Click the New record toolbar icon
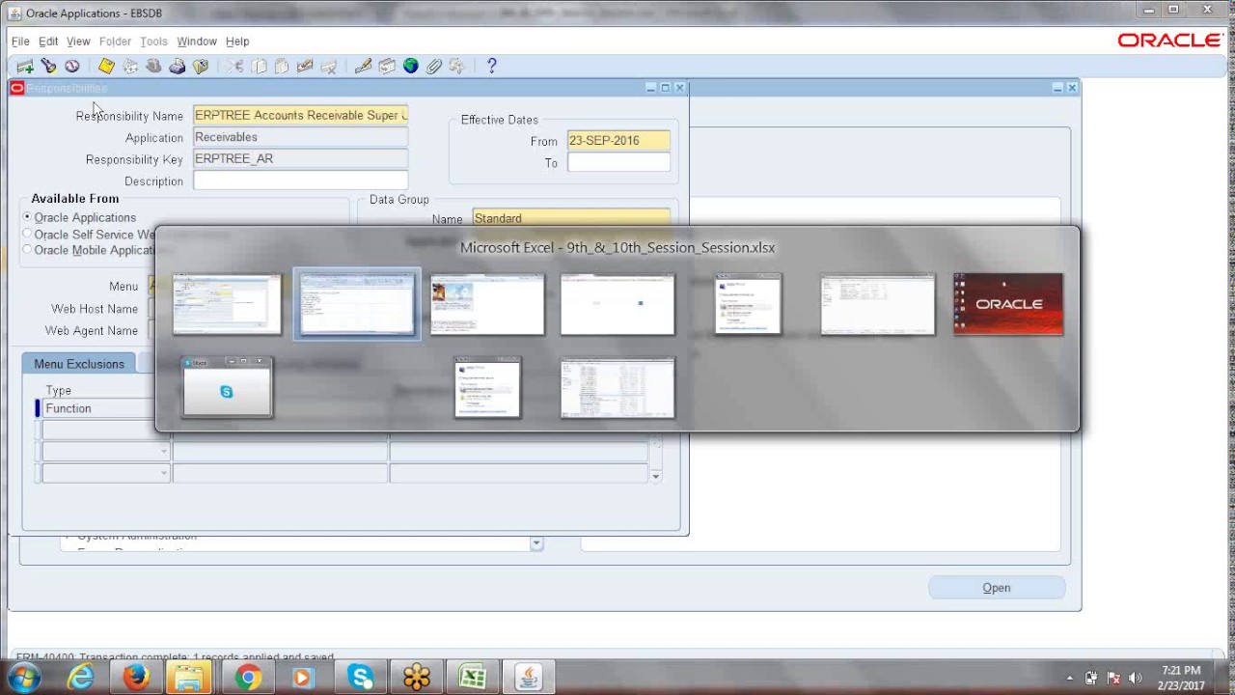The height and width of the screenshot is (695, 1235). (x=25, y=66)
